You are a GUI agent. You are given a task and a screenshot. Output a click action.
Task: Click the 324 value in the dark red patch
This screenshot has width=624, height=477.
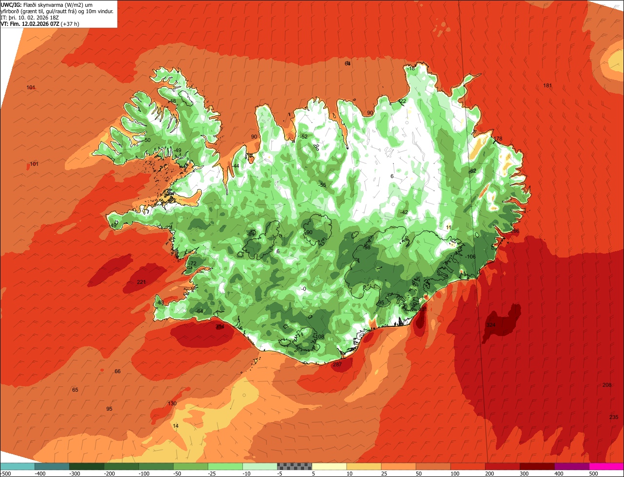(x=490, y=324)
